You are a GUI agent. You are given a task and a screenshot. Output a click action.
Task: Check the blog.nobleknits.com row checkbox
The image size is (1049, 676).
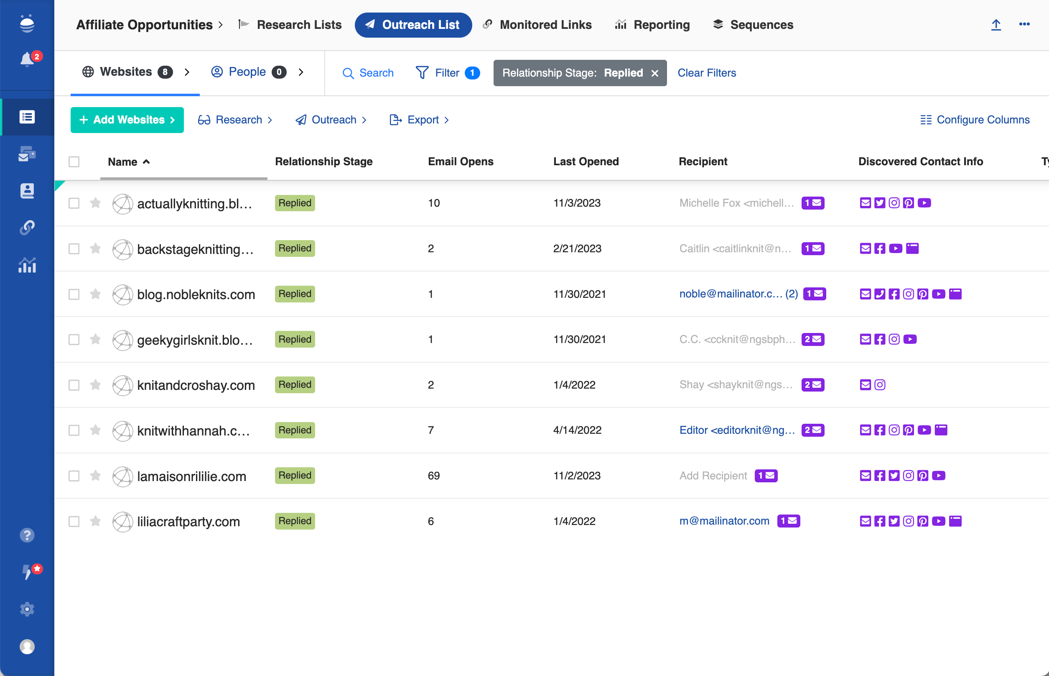(74, 294)
